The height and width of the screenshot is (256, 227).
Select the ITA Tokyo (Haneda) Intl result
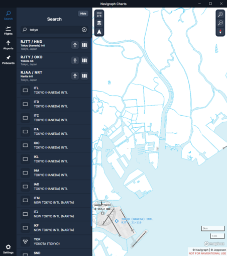click(x=54, y=132)
